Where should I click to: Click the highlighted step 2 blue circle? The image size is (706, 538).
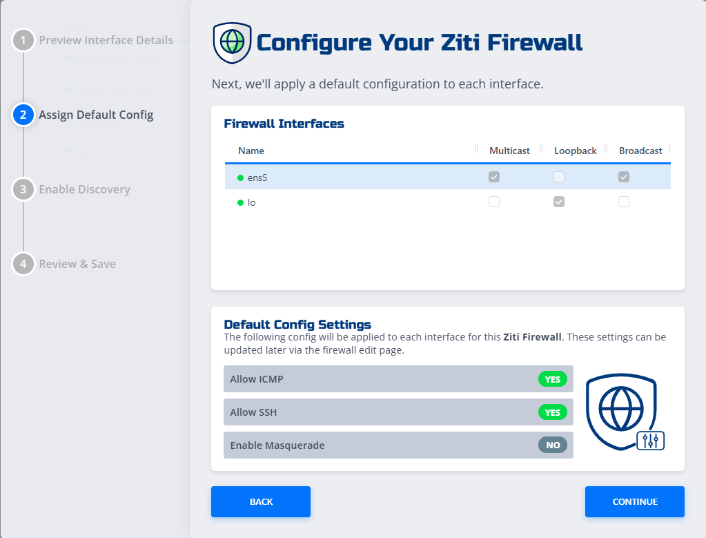pos(23,115)
